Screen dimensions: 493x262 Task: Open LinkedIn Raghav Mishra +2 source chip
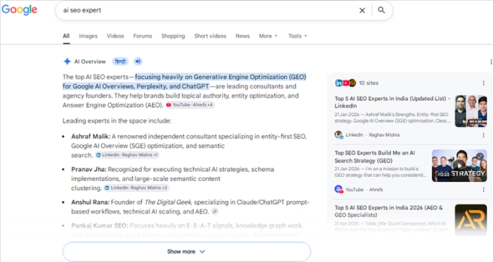136,188
